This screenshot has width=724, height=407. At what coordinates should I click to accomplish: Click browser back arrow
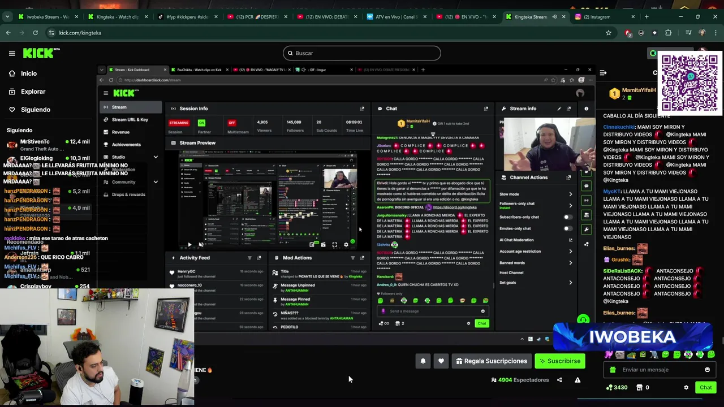pos(8,33)
